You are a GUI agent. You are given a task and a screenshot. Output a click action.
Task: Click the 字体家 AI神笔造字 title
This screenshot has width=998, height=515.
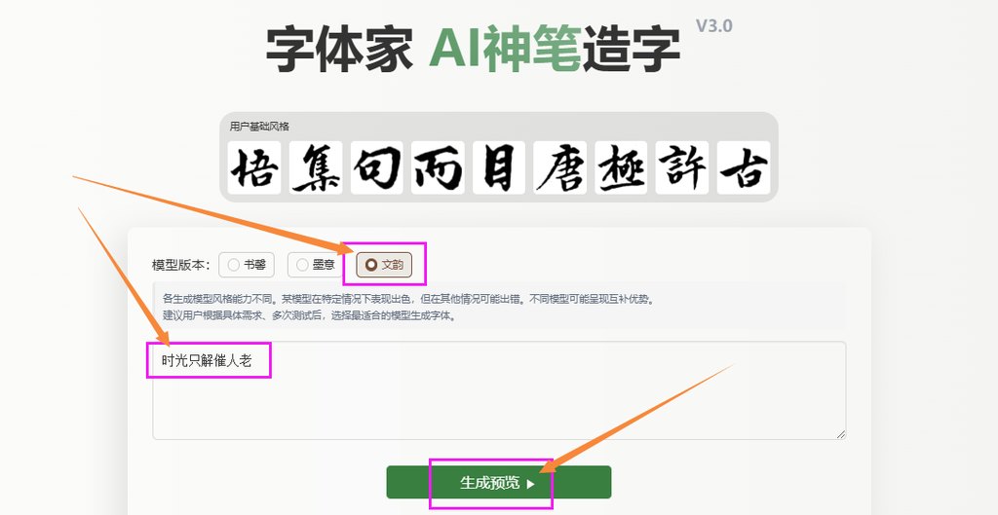473,50
